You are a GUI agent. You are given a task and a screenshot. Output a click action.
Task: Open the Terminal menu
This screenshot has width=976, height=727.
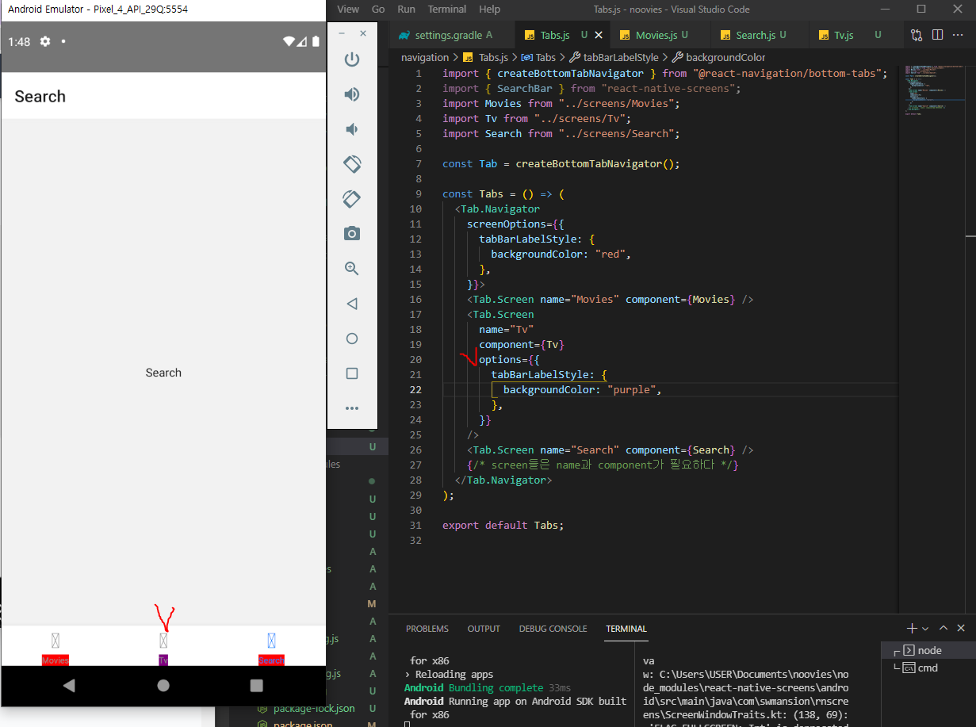[447, 9]
